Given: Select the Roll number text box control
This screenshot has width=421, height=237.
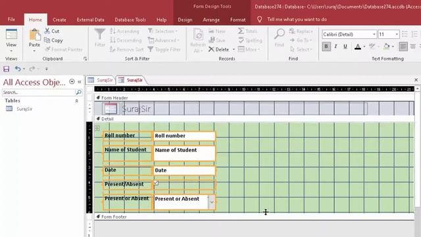Looking at the screenshot, I should point(184,136).
